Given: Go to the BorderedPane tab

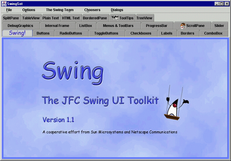Looking at the screenshot, I should 95,18.
